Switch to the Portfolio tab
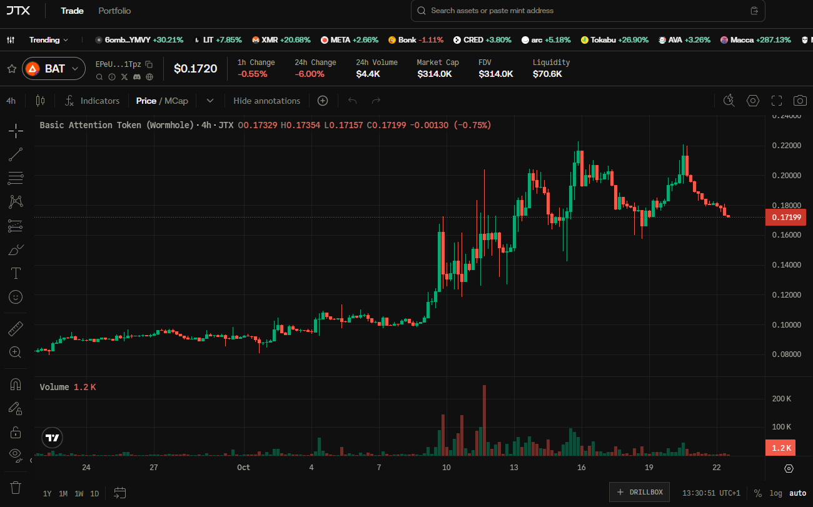Image resolution: width=813 pixels, height=507 pixels. pyautogui.click(x=114, y=11)
